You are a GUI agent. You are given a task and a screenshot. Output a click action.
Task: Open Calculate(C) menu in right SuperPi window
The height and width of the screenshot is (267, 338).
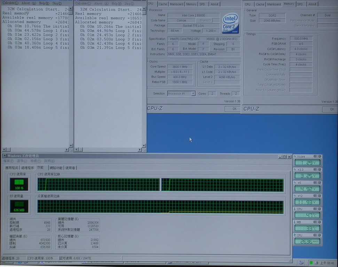84,3
